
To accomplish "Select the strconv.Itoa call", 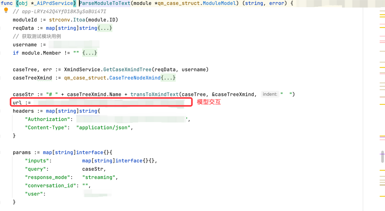I will pyautogui.click(x=67, y=20).
